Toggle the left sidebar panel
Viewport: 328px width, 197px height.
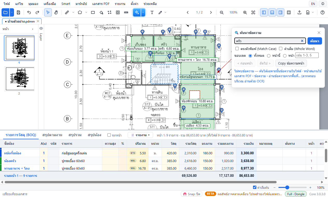click(264, 12)
